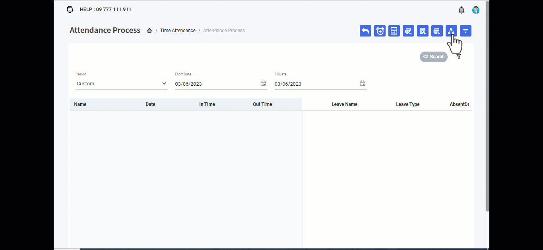Screen dimensions: 543x250
Task: Click the back arrow toolbar button
Action: click(x=365, y=31)
